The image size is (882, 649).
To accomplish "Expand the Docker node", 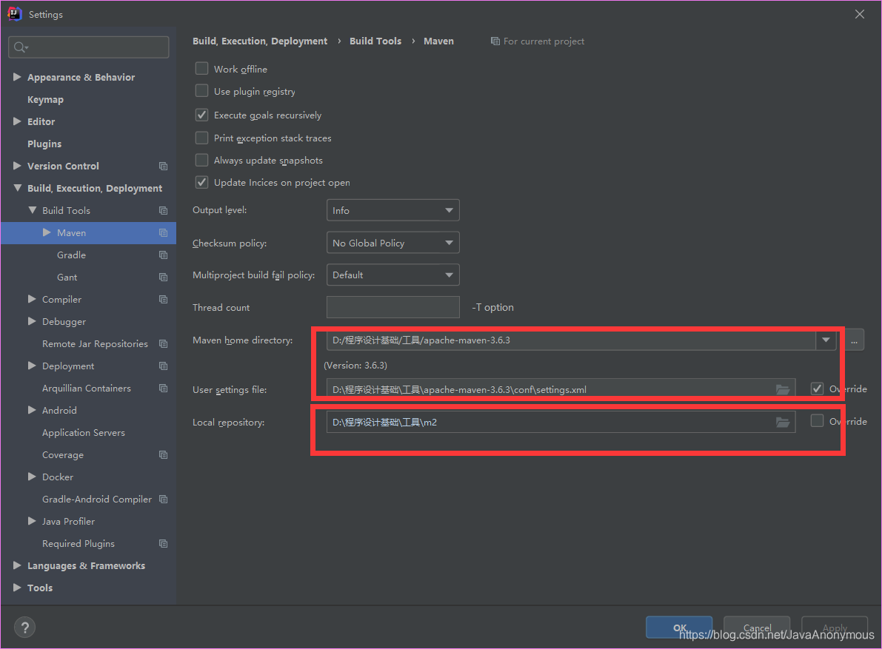I will 32,477.
